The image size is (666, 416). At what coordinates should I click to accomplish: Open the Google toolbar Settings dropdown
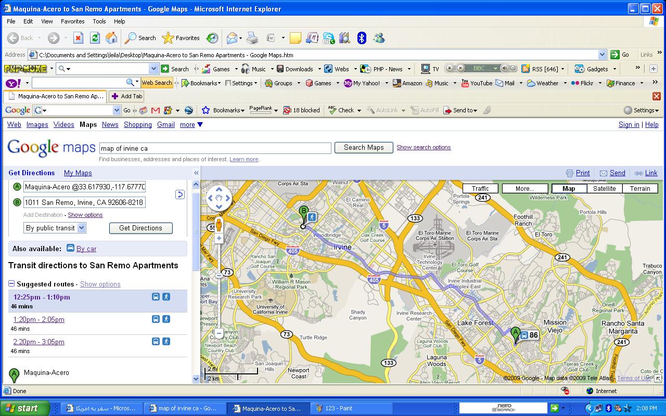point(642,110)
